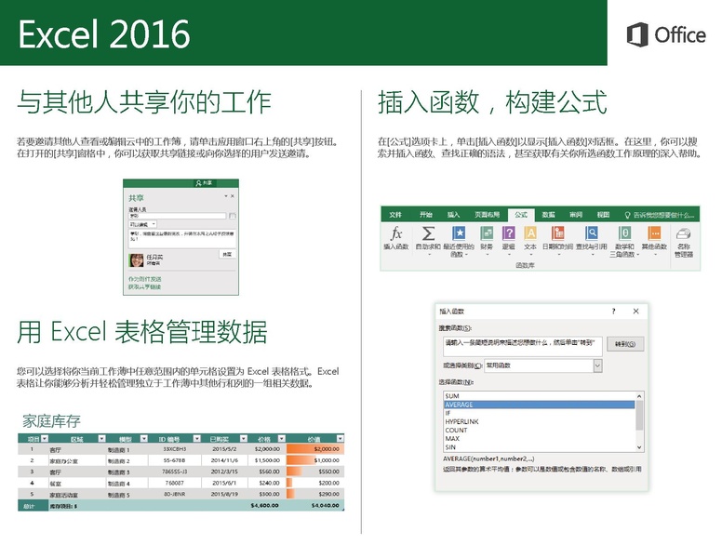This screenshot has height=558, width=722.
Task: Click the help question mark in Insert Function dialog
Action: pyautogui.click(x=614, y=312)
